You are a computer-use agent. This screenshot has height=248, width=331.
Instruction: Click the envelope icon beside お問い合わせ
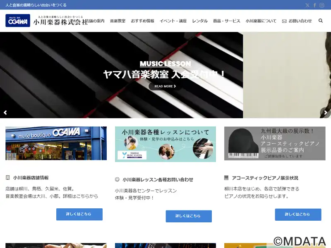tap(284, 21)
